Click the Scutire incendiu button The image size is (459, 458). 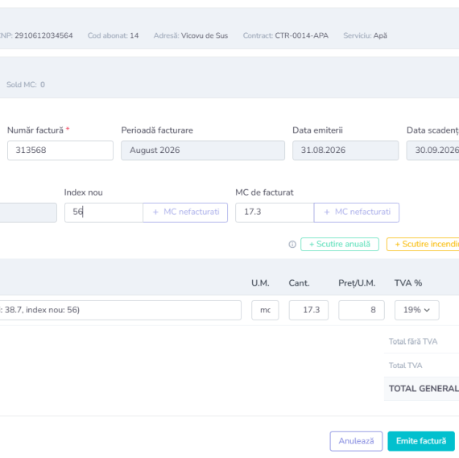tap(423, 245)
